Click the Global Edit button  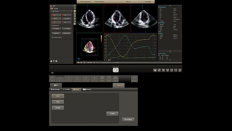(56, 33)
